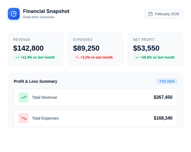The width and height of the screenshot is (191, 152).
Task: Click the Total Revenue trending-up icon
Action: tap(24, 97)
